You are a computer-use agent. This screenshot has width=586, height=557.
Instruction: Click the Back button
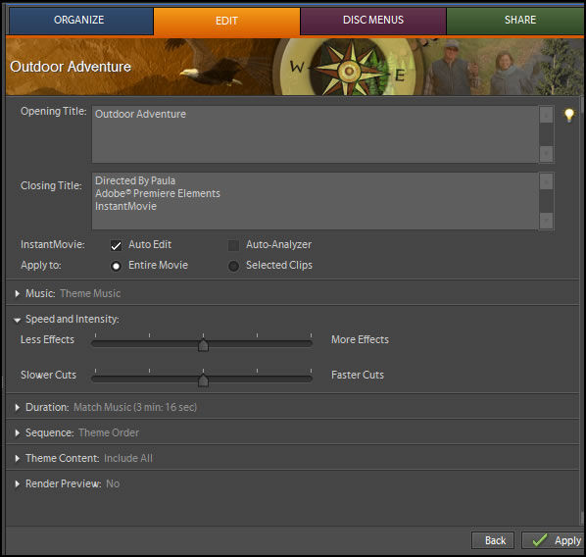(493, 540)
